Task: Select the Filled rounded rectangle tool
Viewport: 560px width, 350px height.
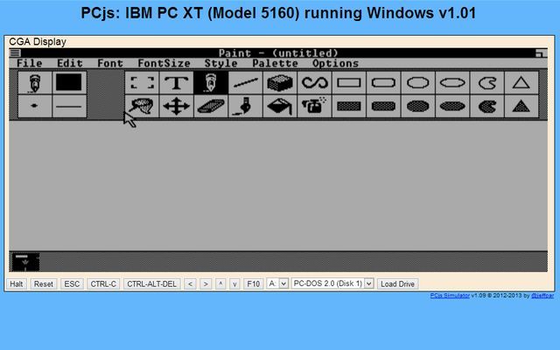Action: pyautogui.click(x=383, y=106)
